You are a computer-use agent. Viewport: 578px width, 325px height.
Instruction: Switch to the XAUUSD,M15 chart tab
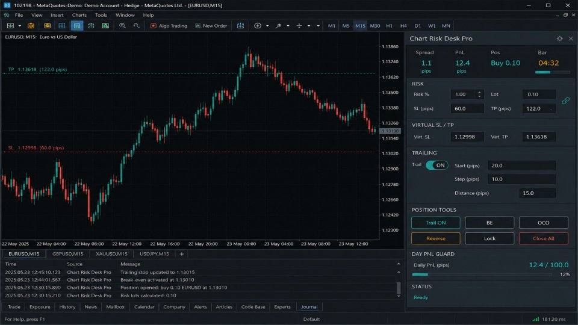(112, 254)
